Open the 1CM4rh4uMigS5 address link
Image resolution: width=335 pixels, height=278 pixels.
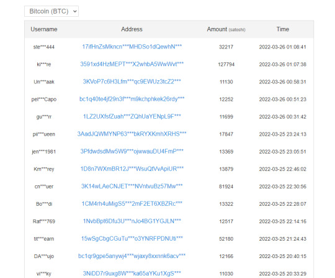pos(132,204)
